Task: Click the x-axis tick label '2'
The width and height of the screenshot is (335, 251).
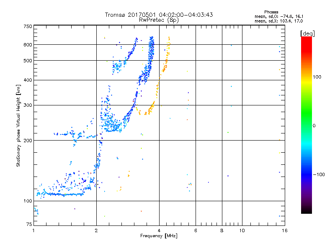Action: 96,231
